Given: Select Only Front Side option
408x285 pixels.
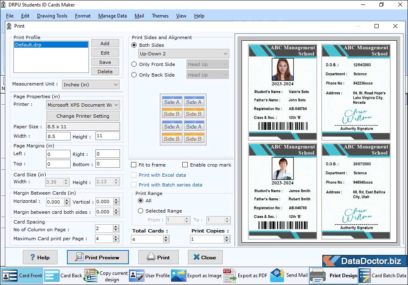Looking at the screenshot, I should pos(134,64).
